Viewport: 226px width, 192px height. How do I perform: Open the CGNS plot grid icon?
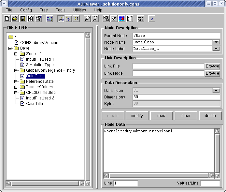point(122,19)
